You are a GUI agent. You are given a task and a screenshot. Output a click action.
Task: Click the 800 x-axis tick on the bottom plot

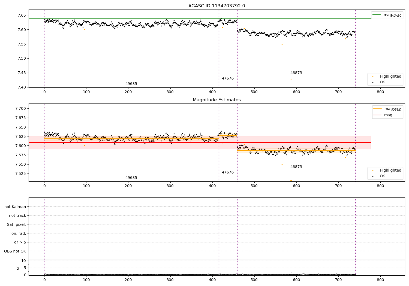(380, 280)
